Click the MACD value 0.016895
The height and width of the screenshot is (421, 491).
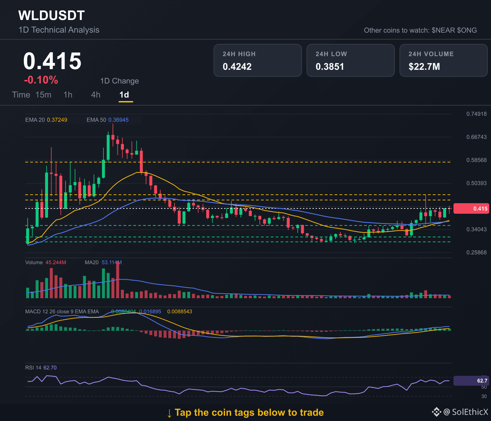[x=150, y=312]
